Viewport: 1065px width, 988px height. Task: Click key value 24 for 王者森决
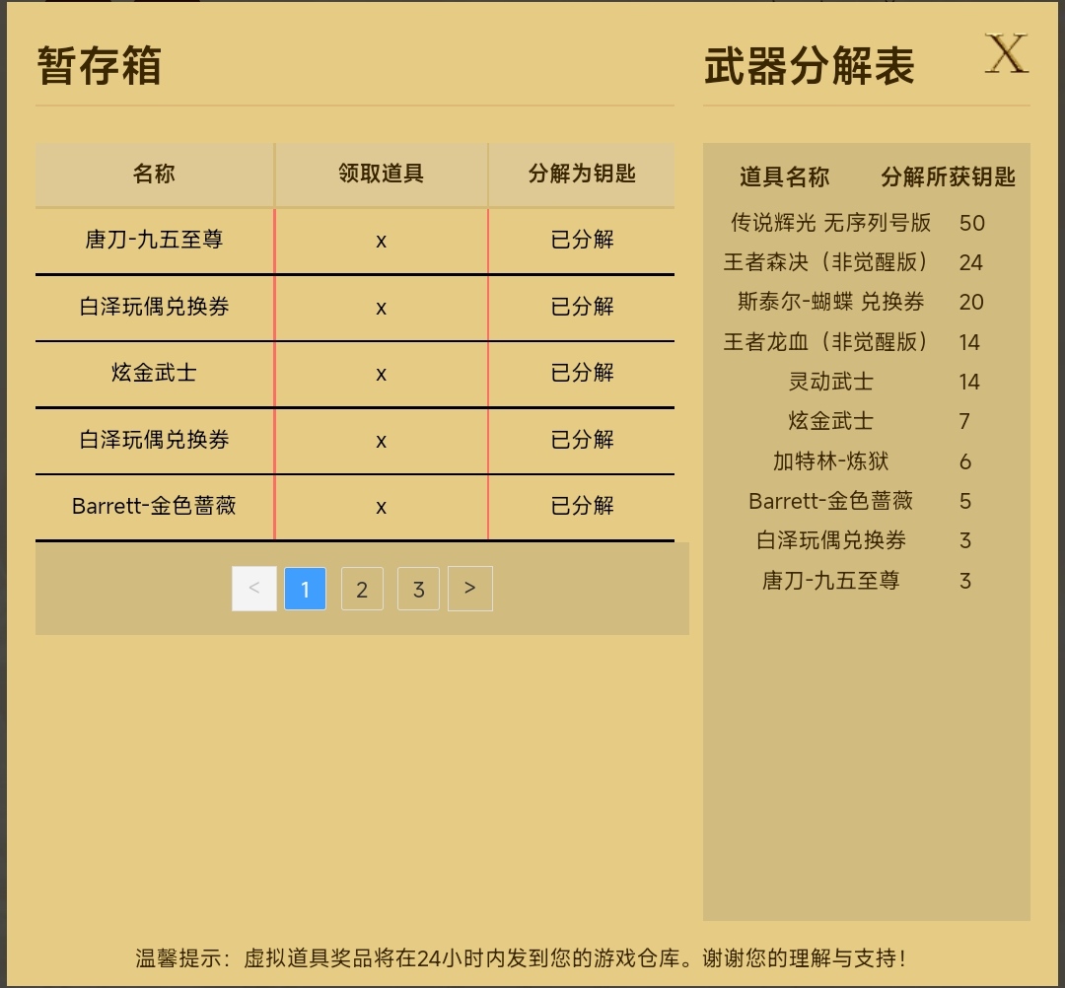click(971, 263)
